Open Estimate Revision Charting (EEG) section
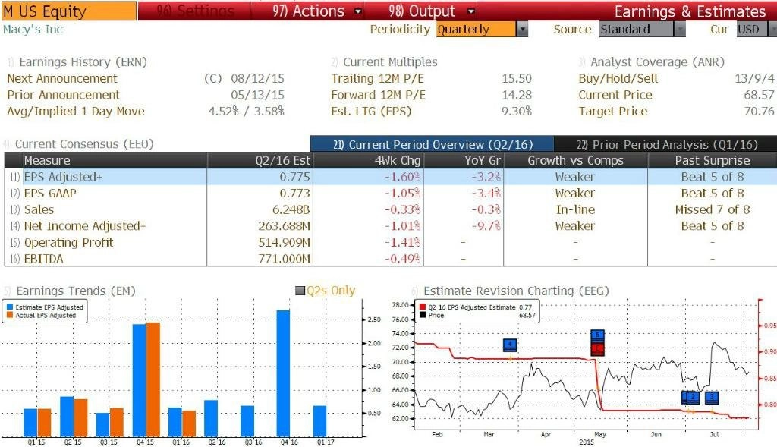The height and width of the screenshot is (447, 777). click(516, 291)
